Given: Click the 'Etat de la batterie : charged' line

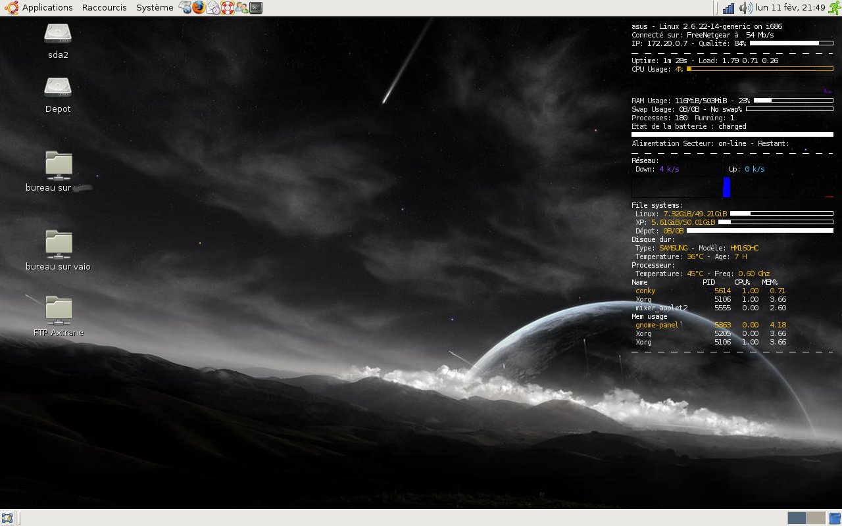Looking at the screenshot, I should point(689,126).
